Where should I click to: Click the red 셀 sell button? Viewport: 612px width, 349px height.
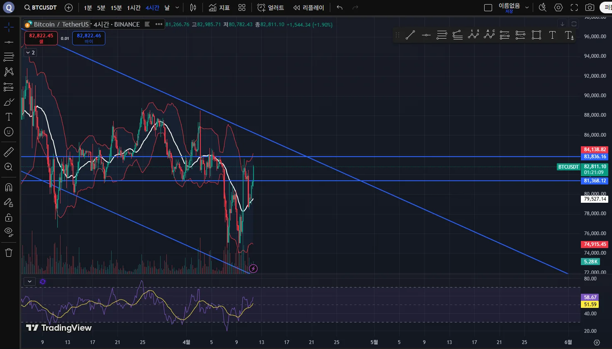point(41,38)
